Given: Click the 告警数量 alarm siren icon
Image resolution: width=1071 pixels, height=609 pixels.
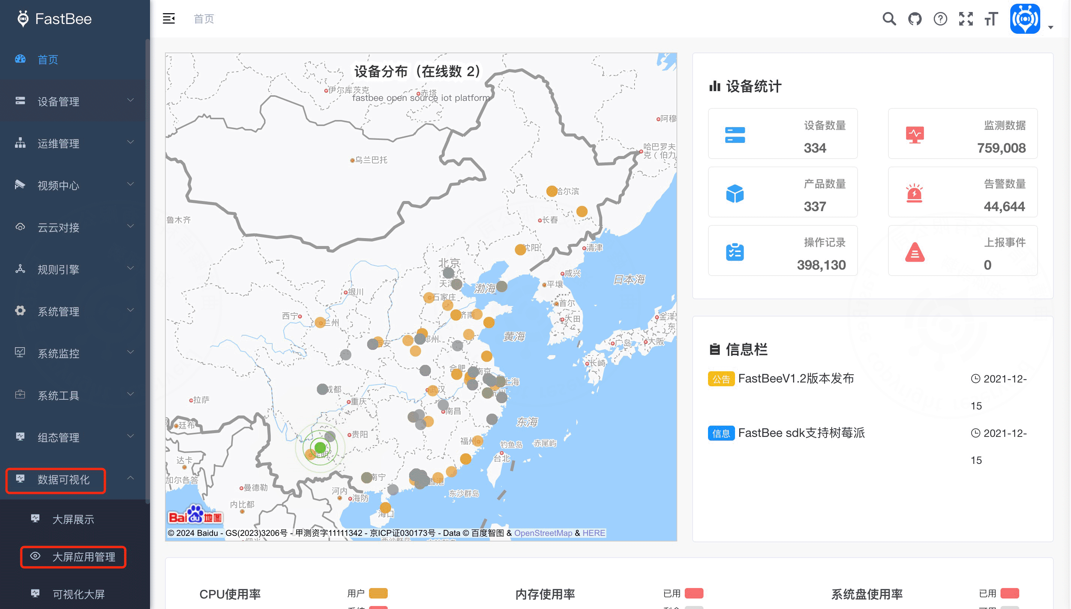Looking at the screenshot, I should [915, 193].
